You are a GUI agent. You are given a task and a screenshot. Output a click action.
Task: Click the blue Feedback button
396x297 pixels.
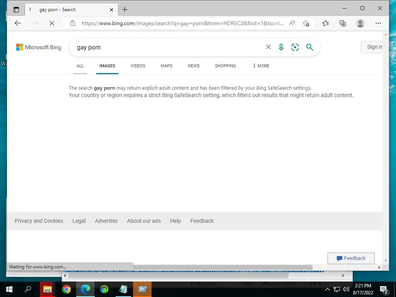coord(351,258)
